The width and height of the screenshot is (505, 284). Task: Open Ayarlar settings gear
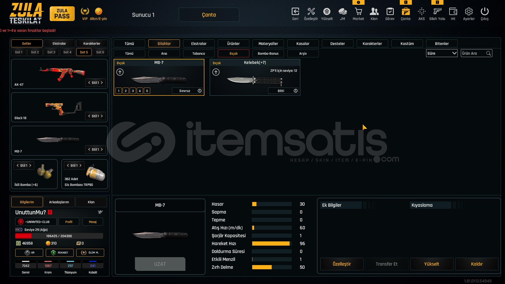469,12
